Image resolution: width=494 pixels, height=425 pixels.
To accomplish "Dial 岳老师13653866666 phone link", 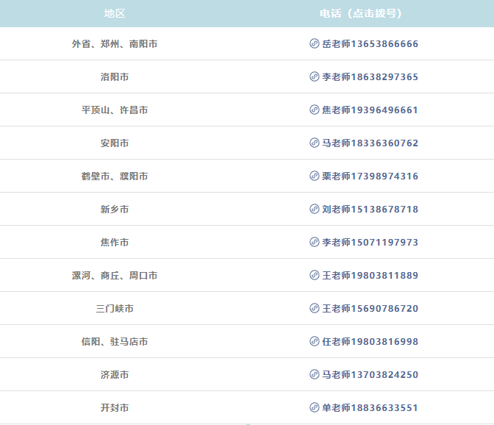I will pyautogui.click(x=370, y=44).
